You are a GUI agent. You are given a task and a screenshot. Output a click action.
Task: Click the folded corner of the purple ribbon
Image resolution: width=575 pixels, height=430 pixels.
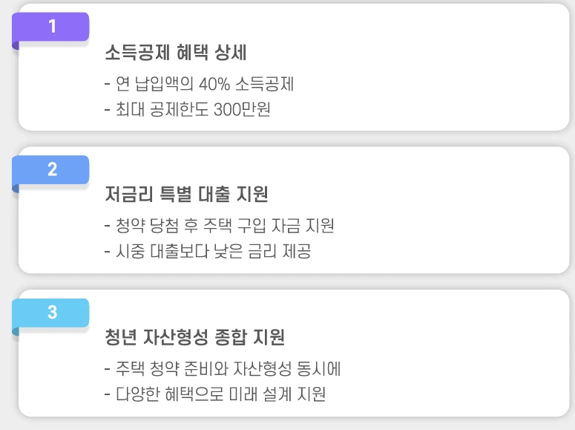pos(16,45)
